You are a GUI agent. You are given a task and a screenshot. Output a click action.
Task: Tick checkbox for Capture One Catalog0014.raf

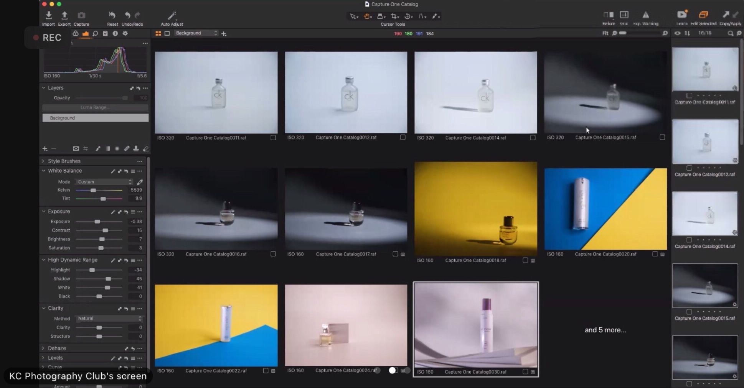(x=533, y=138)
